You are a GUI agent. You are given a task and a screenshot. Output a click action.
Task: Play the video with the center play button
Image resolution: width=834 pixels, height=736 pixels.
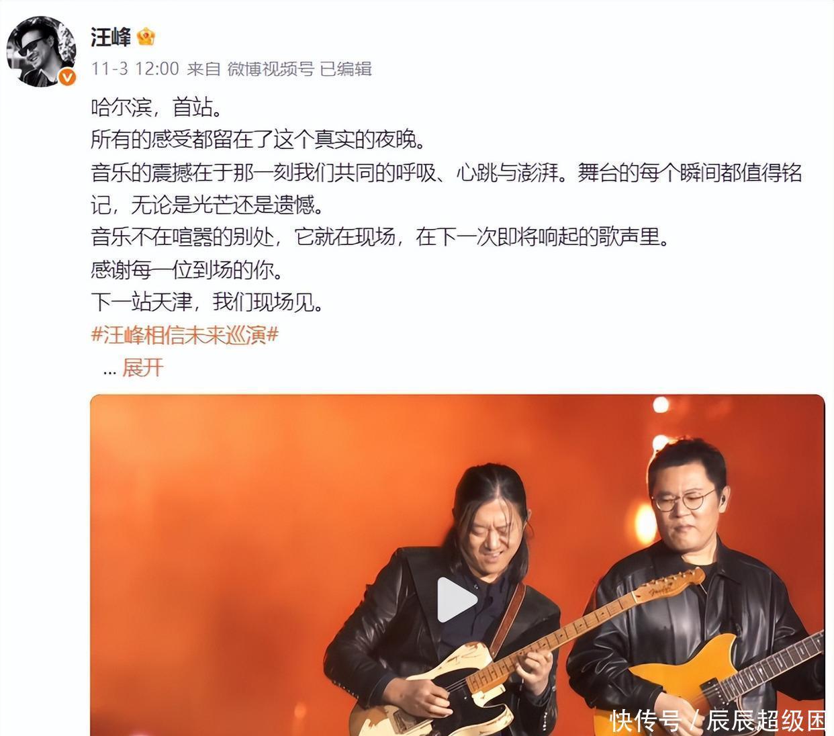click(x=457, y=600)
